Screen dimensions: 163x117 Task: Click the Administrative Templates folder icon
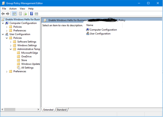click(15, 49)
